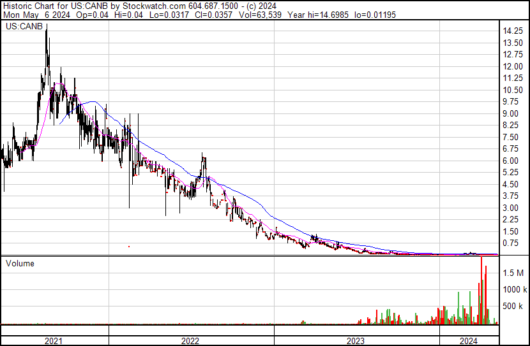Viewport: 530px width, 346px height.
Task: Click the 9.75 price axis label
Action: click(x=510, y=102)
